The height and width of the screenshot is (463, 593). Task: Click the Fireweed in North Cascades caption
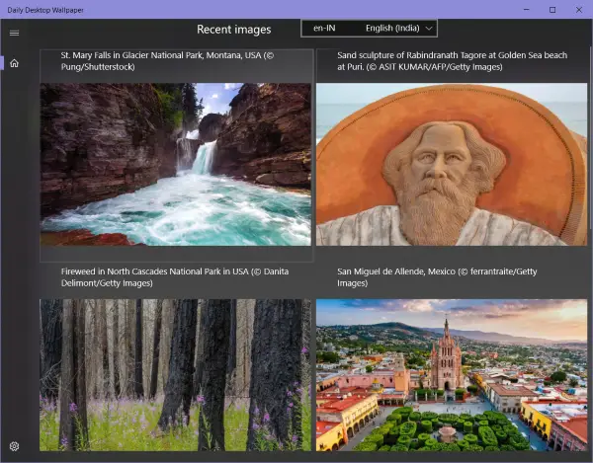point(175,277)
